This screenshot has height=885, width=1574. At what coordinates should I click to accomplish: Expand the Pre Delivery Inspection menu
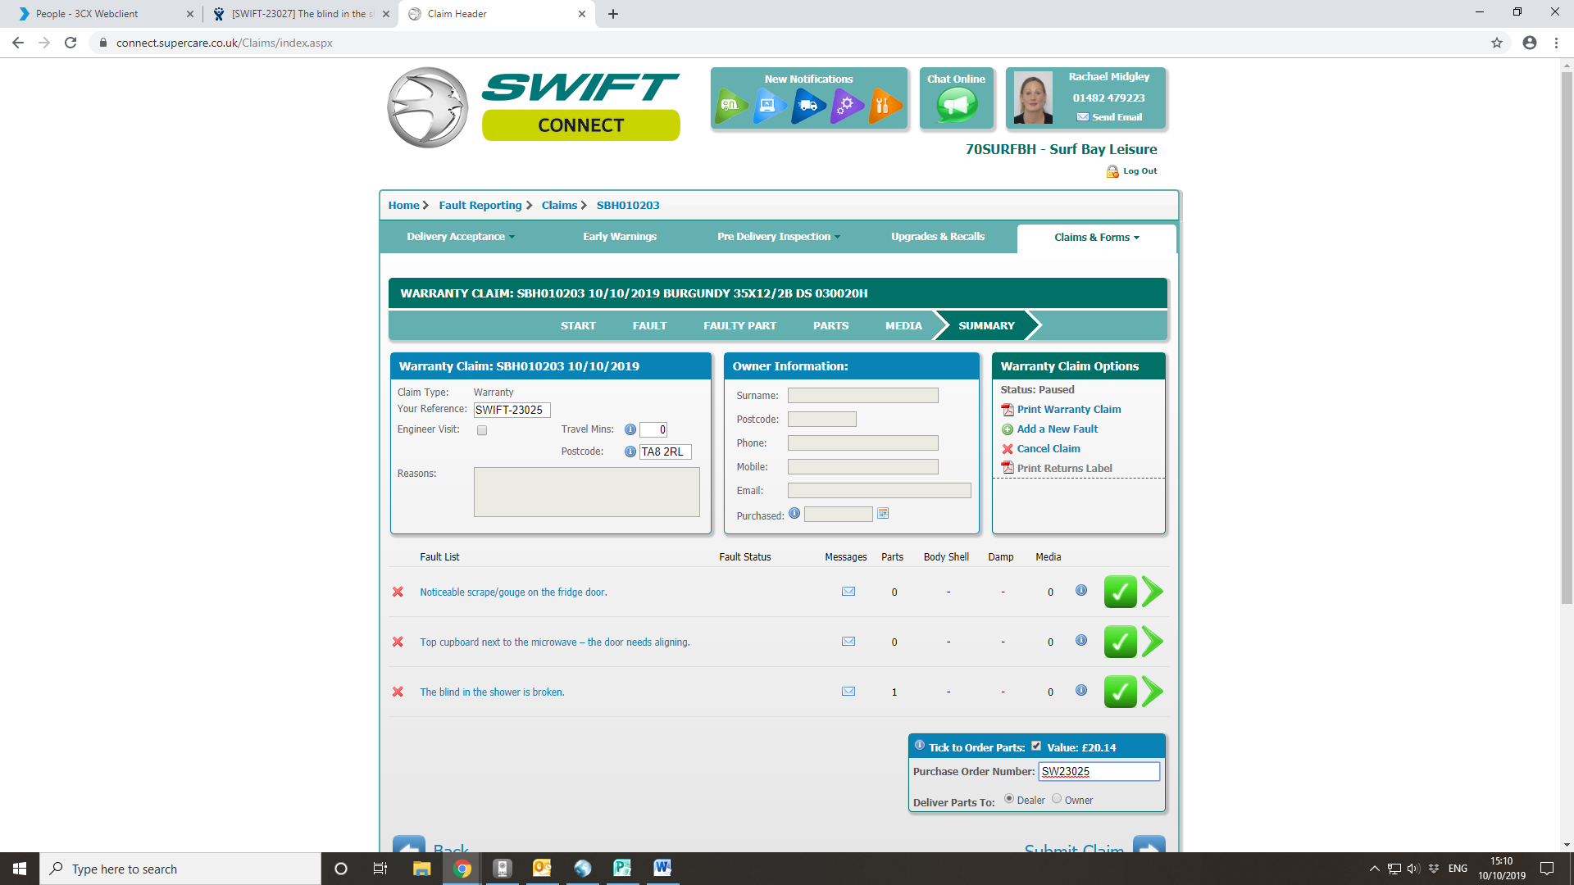[x=778, y=237]
